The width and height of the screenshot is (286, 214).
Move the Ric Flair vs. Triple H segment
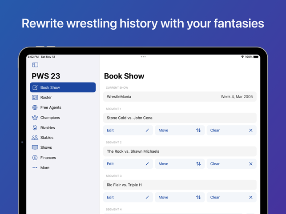[180, 197]
